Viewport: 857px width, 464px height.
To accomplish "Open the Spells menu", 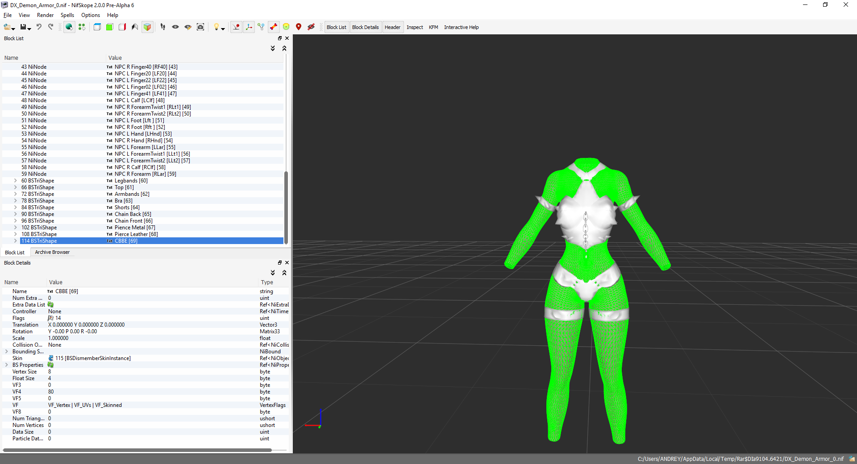I will click(x=67, y=15).
